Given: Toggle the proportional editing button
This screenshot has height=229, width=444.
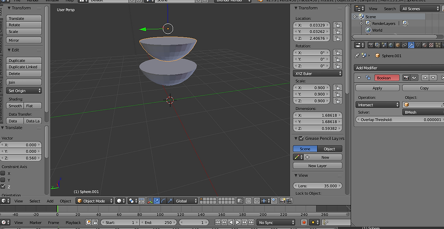Looking at the screenshot, I should [x=248, y=201].
